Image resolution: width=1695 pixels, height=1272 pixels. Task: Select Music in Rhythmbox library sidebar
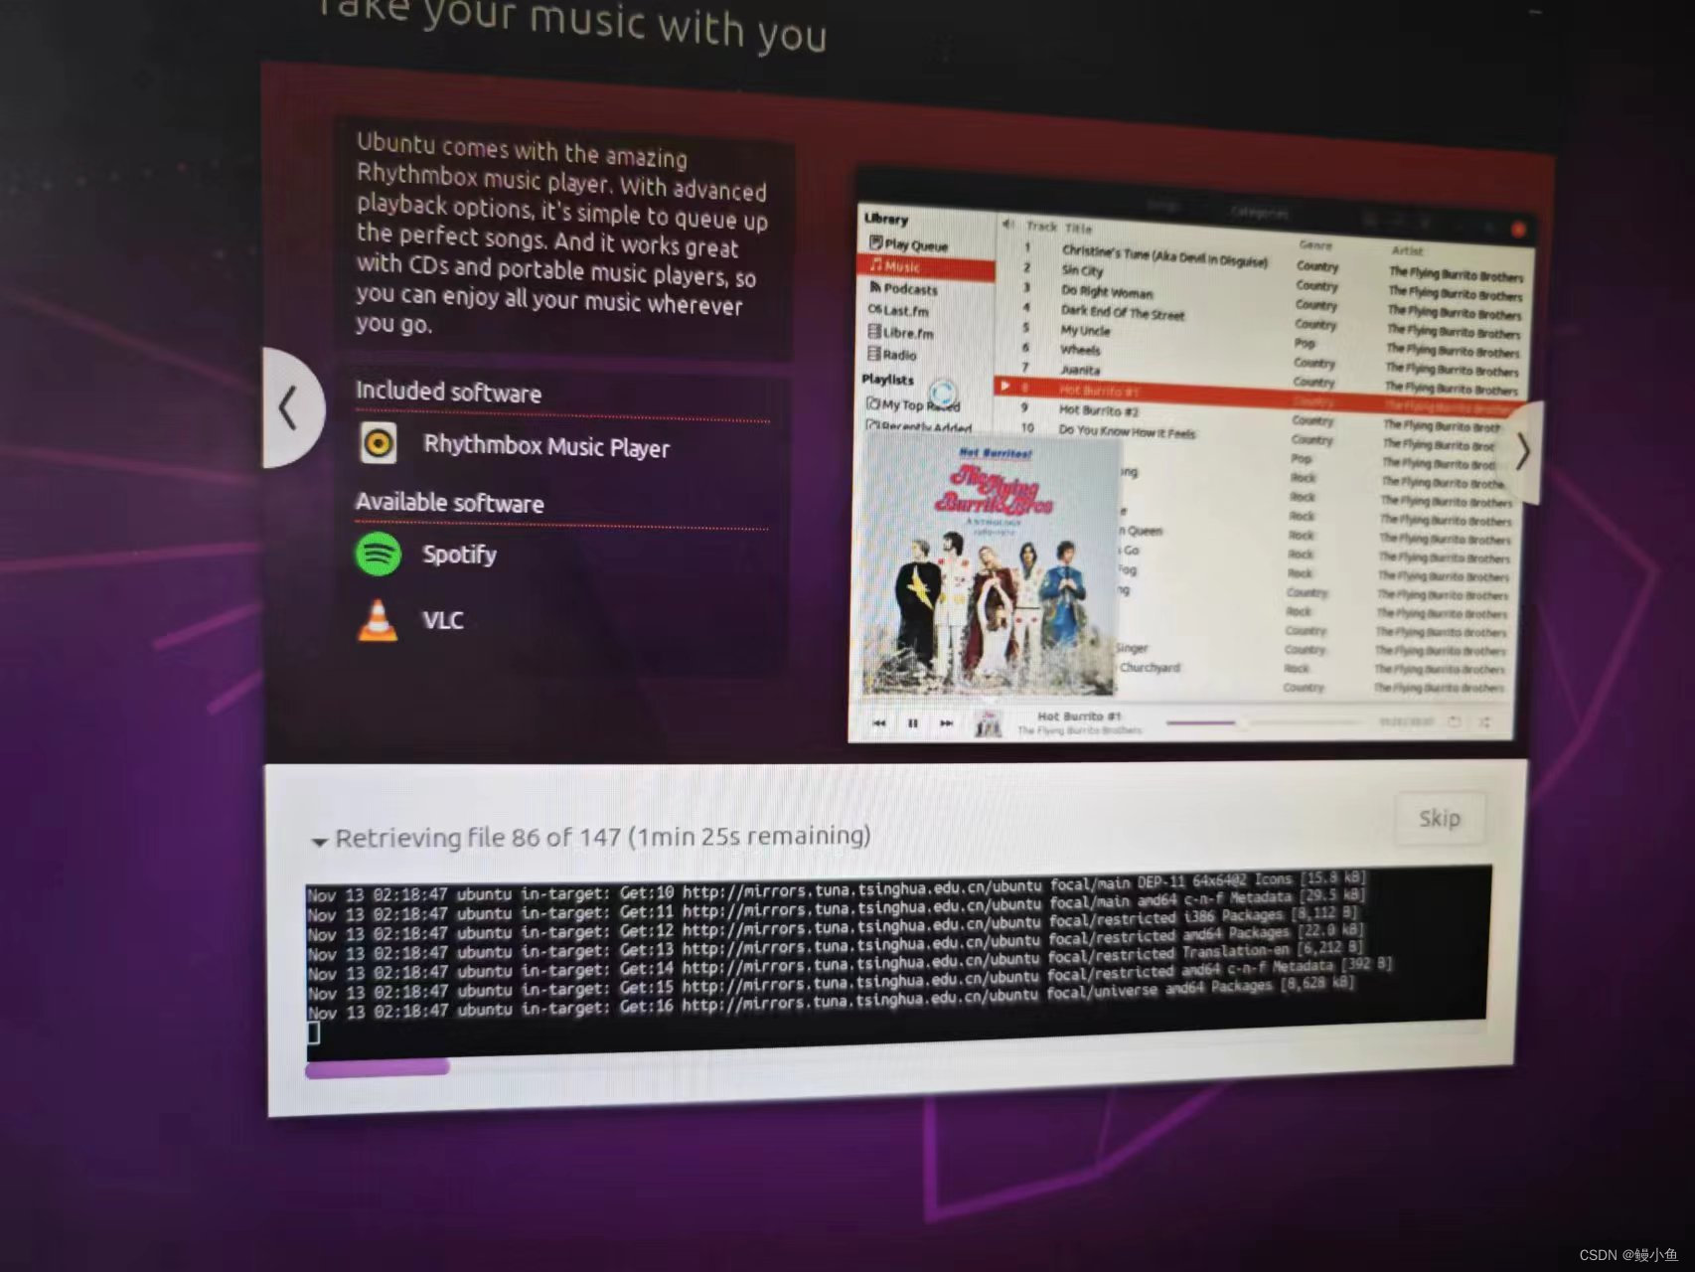coord(925,266)
